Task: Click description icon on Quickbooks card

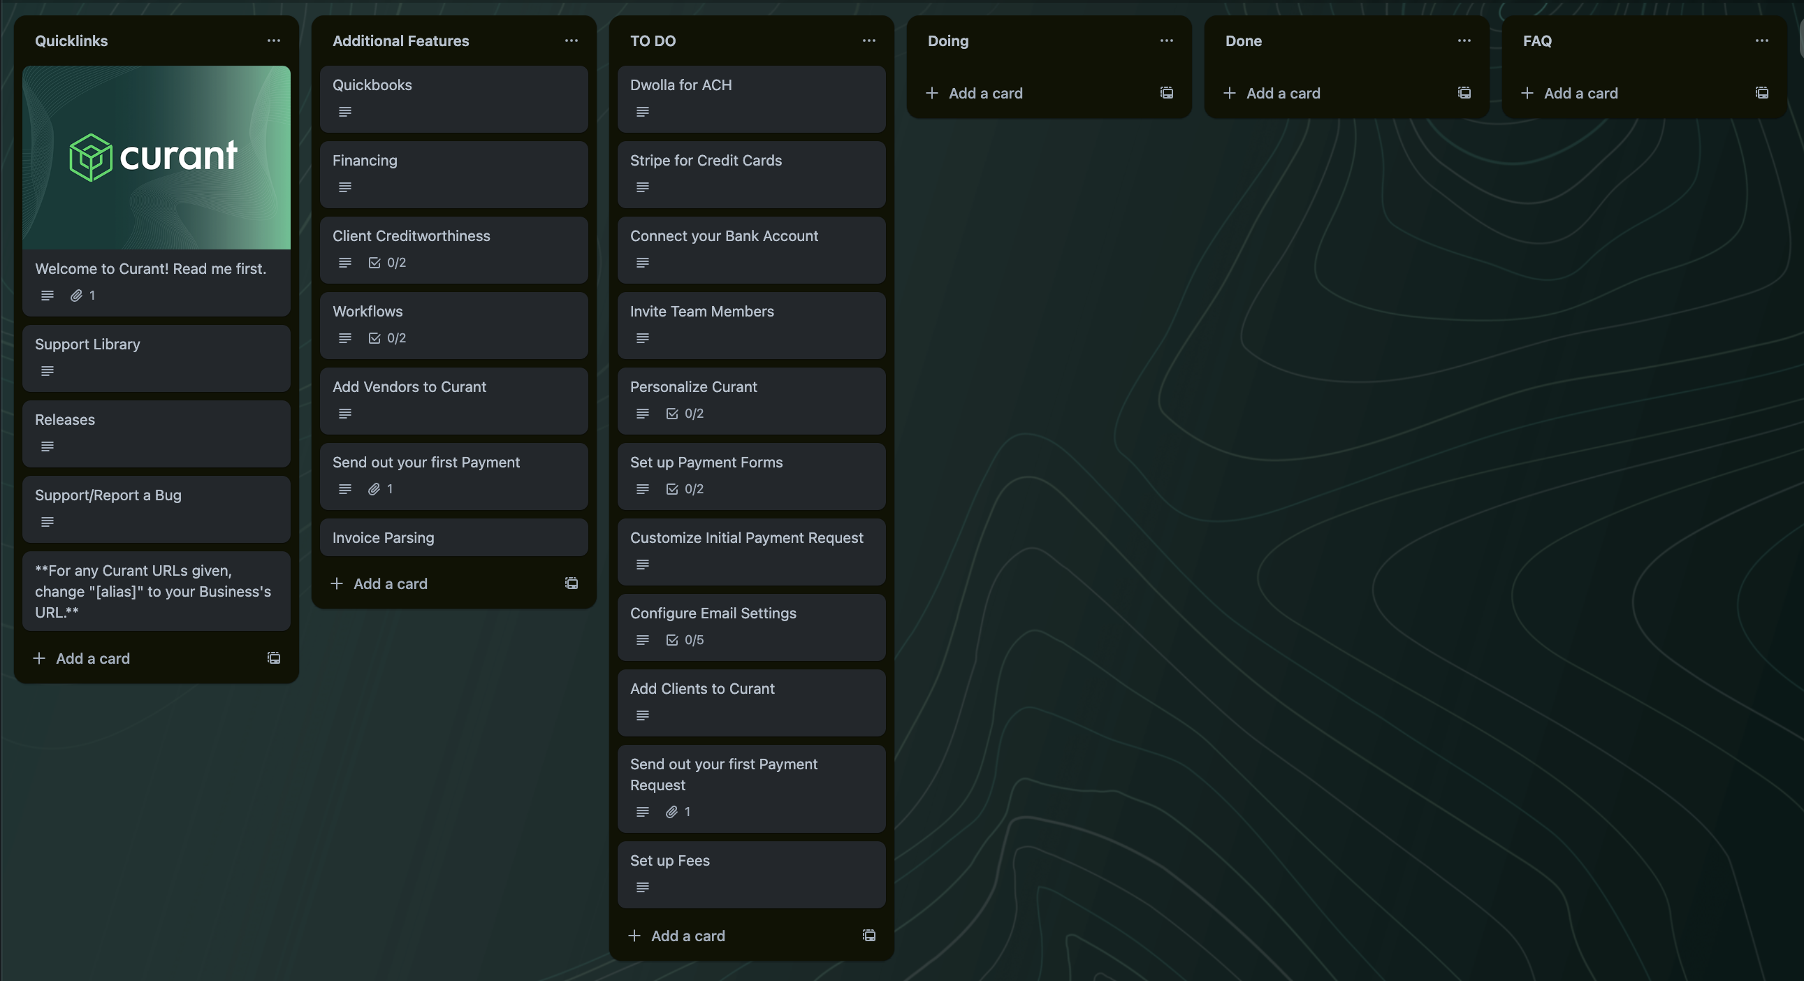Action: (344, 112)
